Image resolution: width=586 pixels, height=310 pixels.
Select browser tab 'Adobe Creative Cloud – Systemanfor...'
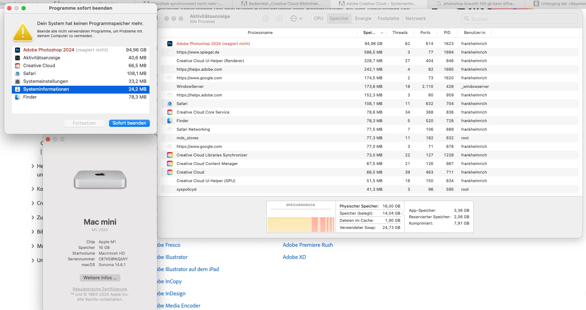coord(378,4)
